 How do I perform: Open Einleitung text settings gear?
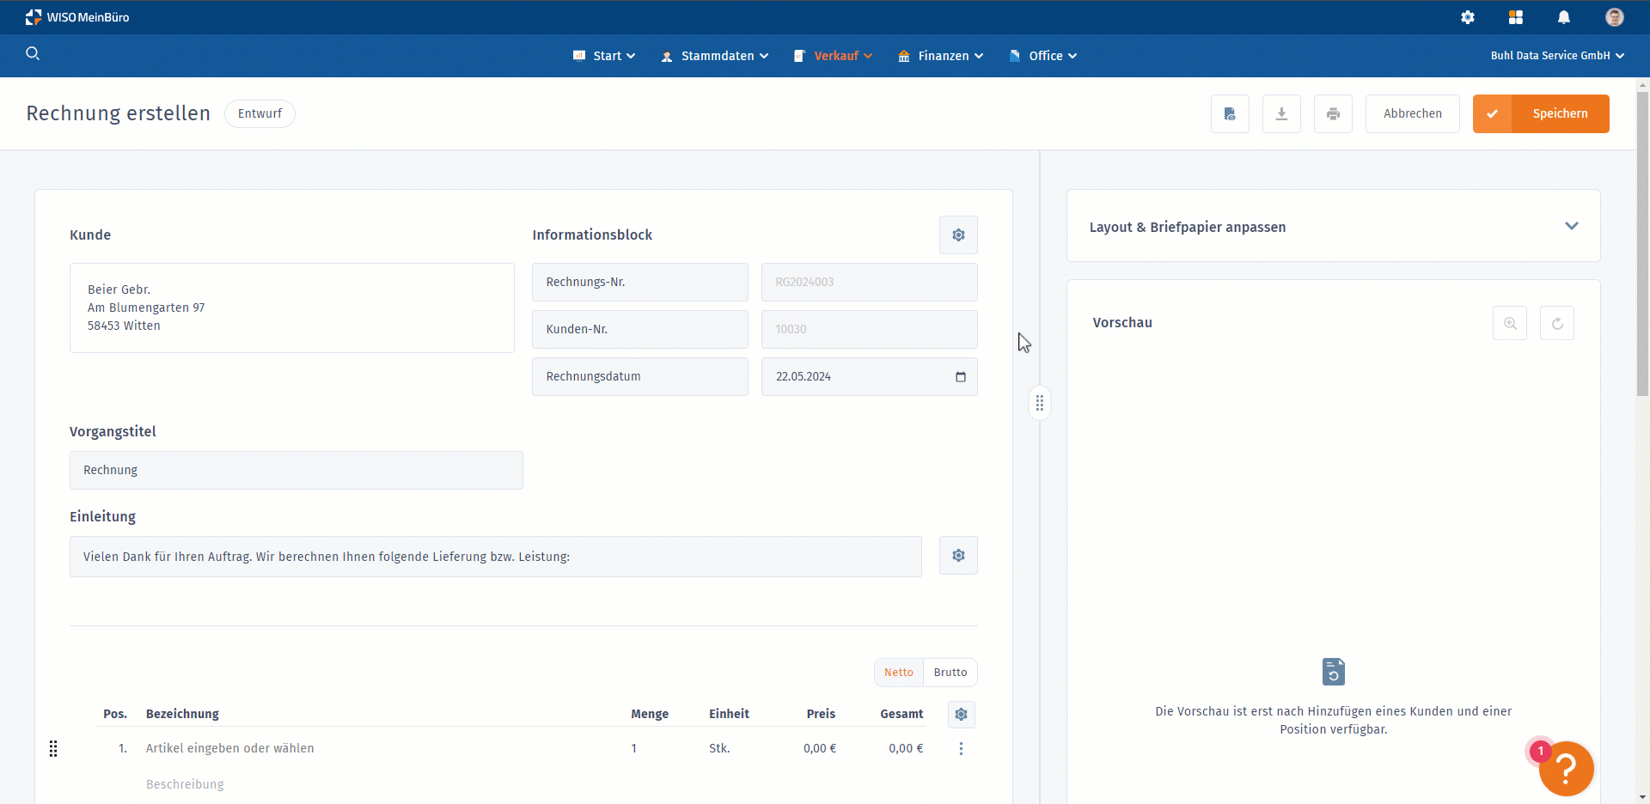pyautogui.click(x=958, y=556)
